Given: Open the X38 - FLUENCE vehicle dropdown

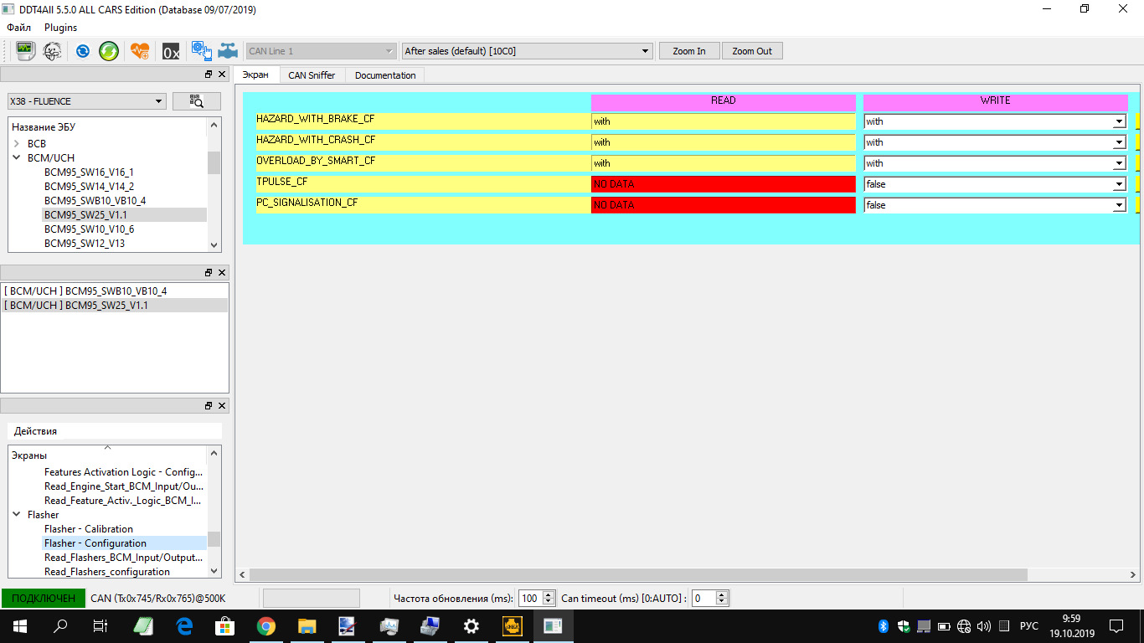Looking at the screenshot, I should [87, 101].
